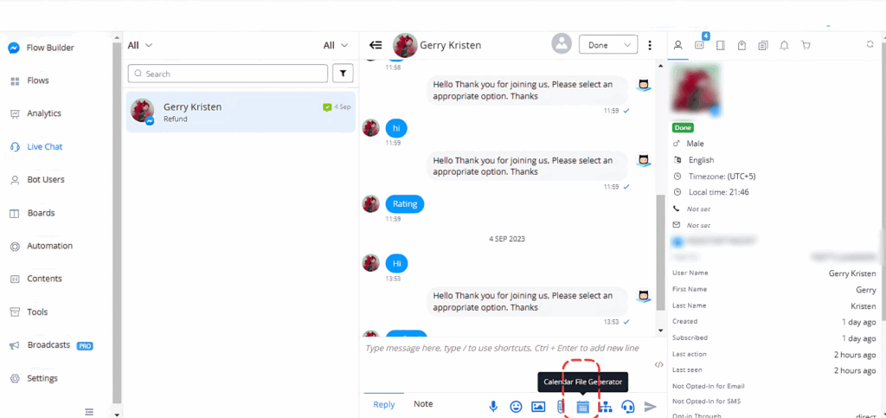Click the filter funnel button beside search
This screenshot has width=886, height=418.
pos(343,74)
